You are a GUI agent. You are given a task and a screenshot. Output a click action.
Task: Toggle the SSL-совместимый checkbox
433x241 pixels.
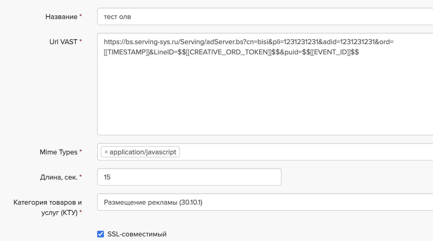(101, 234)
